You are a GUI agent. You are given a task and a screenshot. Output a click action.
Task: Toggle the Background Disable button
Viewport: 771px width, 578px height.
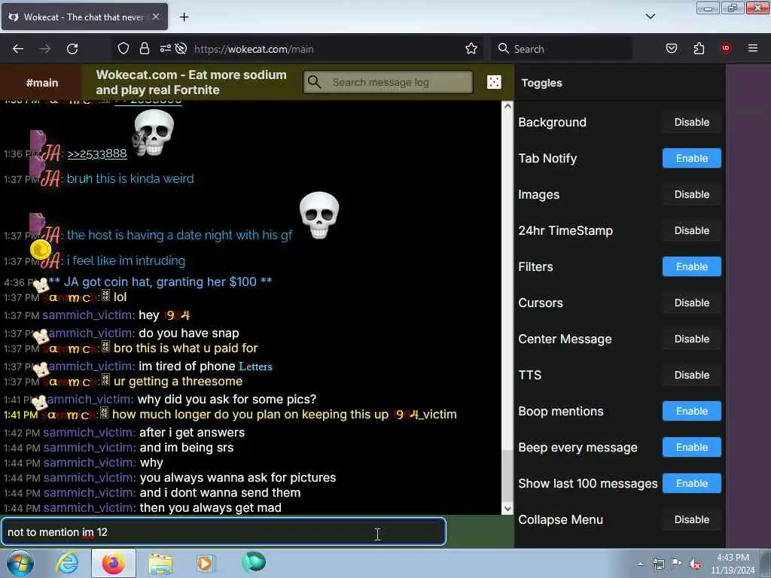coord(691,122)
